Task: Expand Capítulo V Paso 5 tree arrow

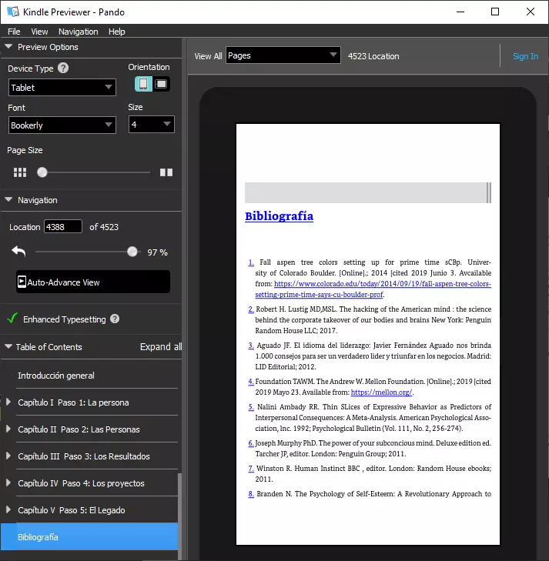Action: (8, 509)
